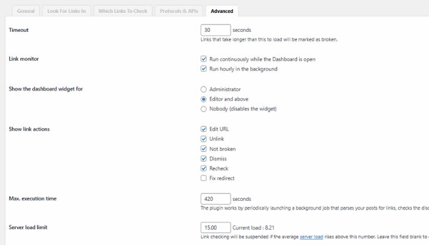
Task: Disable the Recheck link action
Action: [203, 168]
